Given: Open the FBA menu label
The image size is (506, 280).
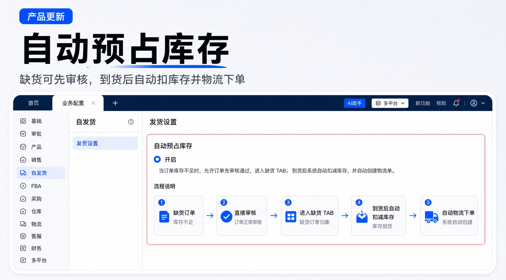Looking at the screenshot, I should pyautogui.click(x=36, y=186).
